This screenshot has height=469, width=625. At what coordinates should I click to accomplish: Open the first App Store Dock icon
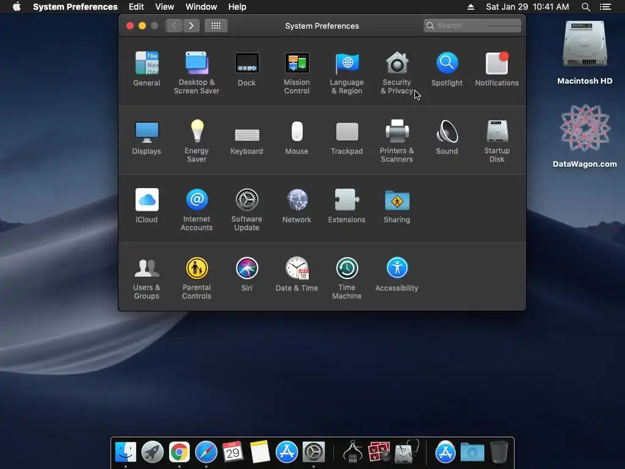tap(287, 452)
